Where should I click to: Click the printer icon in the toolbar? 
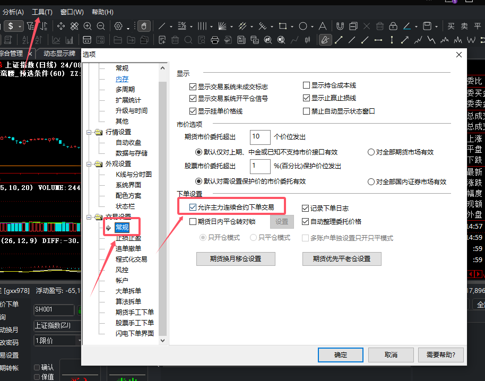pyautogui.click(x=215, y=40)
